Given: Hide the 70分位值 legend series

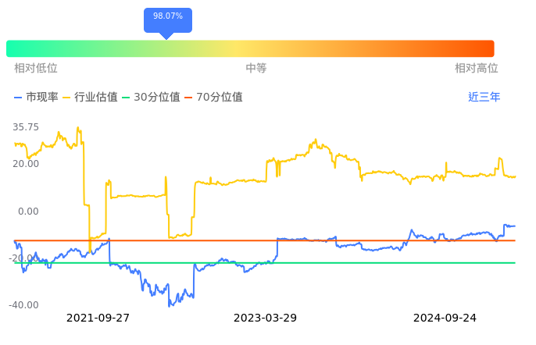Looking at the screenshot, I should click(x=213, y=98).
